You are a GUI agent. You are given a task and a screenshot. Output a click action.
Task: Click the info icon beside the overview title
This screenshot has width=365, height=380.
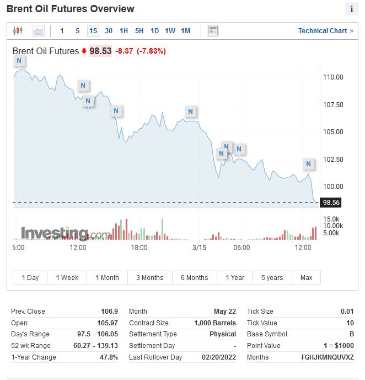(351, 9)
